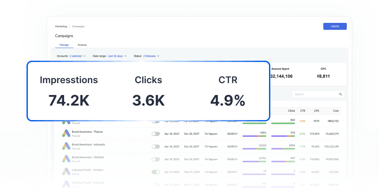Click the Google Ads icon for Brand Awareness - ThaiLan
379x190 pixels.
click(x=66, y=133)
